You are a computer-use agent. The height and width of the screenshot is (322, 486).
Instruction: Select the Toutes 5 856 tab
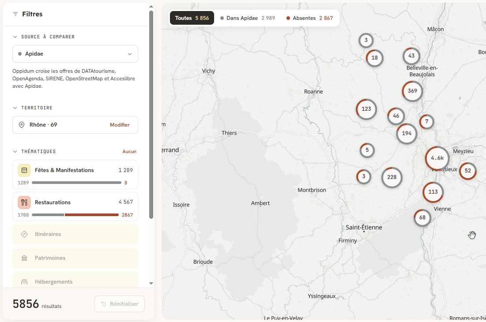pos(192,18)
